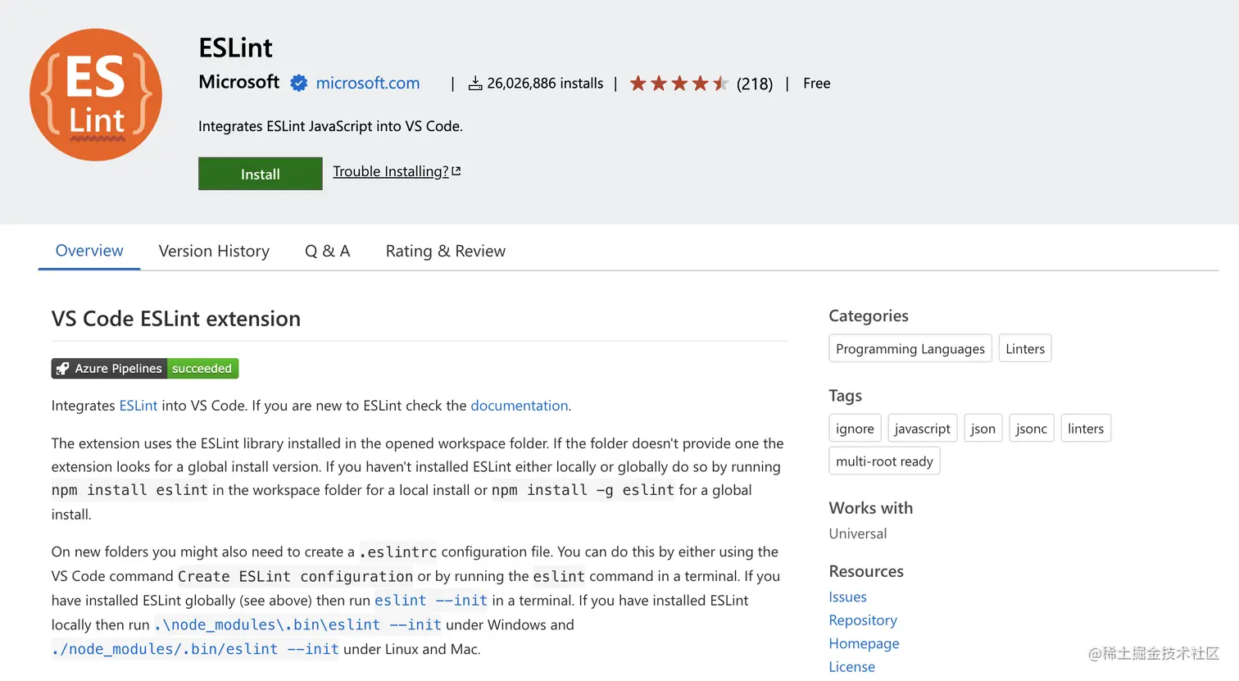Click the Azure Pipelines succeeded badge
1239x681 pixels.
[145, 369]
